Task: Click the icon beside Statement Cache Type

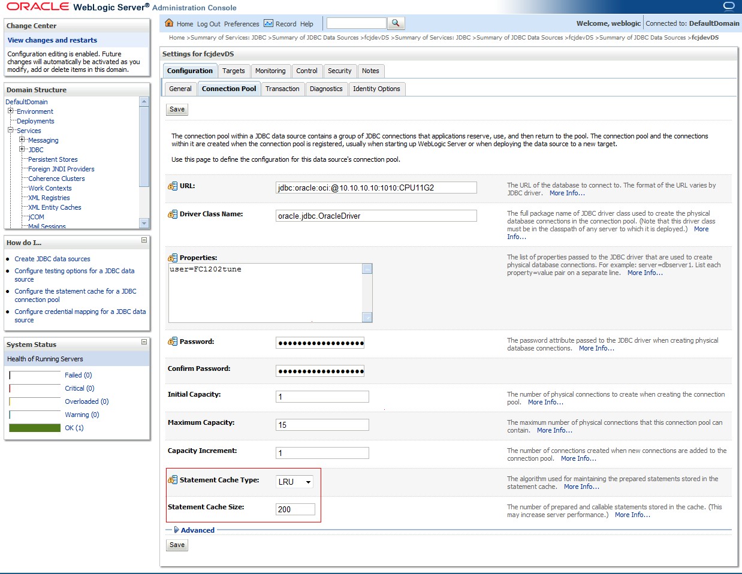Action: 173,481
